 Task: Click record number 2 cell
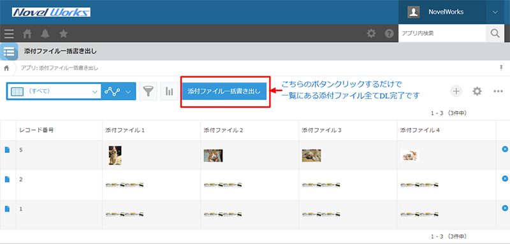coord(59,185)
